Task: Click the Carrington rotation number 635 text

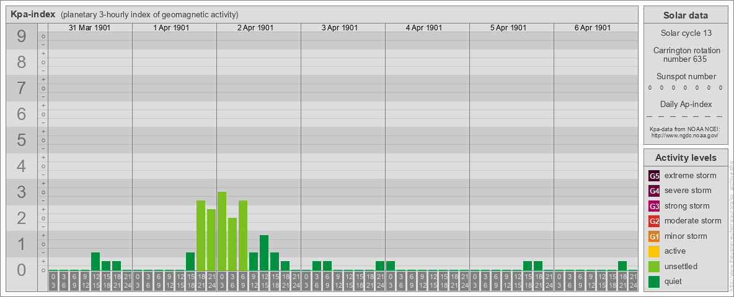Action: pyautogui.click(x=686, y=54)
